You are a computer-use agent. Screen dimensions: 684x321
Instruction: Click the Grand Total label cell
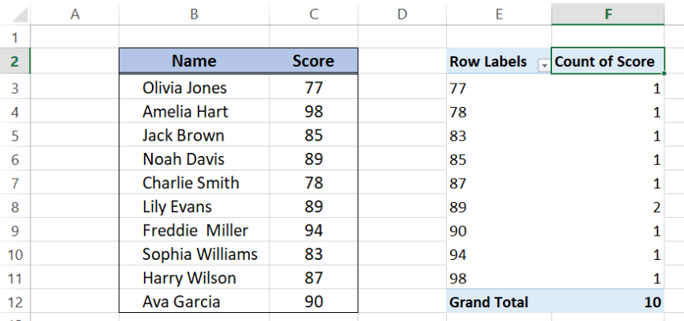click(x=499, y=302)
